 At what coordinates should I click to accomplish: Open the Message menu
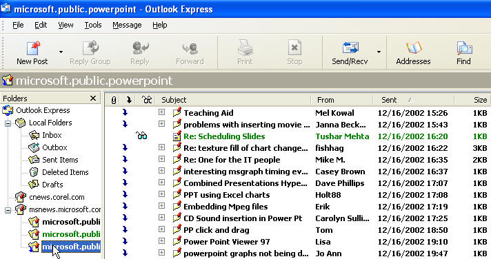(127, 25)
